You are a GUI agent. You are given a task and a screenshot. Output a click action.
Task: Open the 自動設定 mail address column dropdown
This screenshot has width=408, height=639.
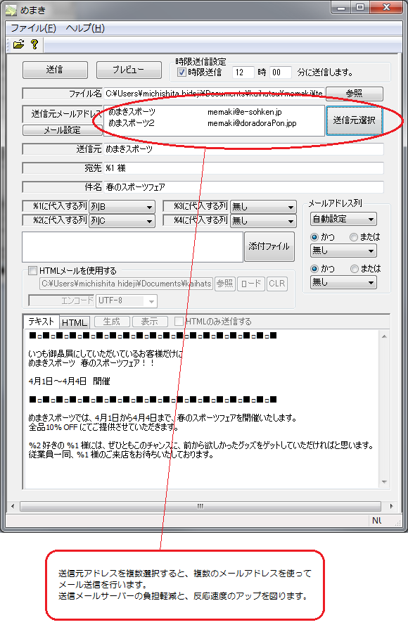343,219
